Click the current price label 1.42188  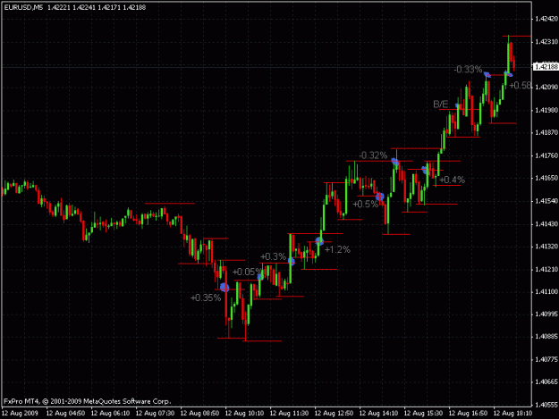point(546,67)
